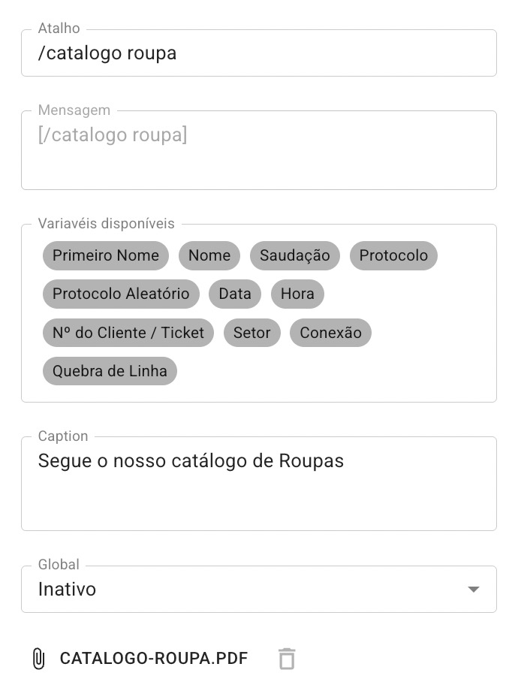The height and width of the screenshot is (697, 515).
Task: Edit the Caption text area
Action: (258, 484)
